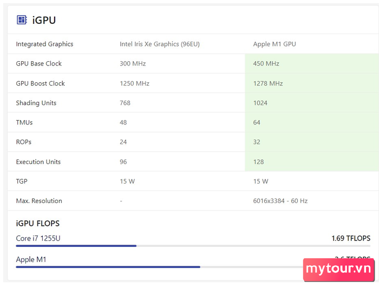Click the 1278 MHz boost clock value
Screen dimensions: 379x287
[268, 83]
